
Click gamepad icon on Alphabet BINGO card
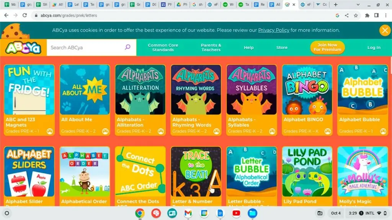pos(328,131)
